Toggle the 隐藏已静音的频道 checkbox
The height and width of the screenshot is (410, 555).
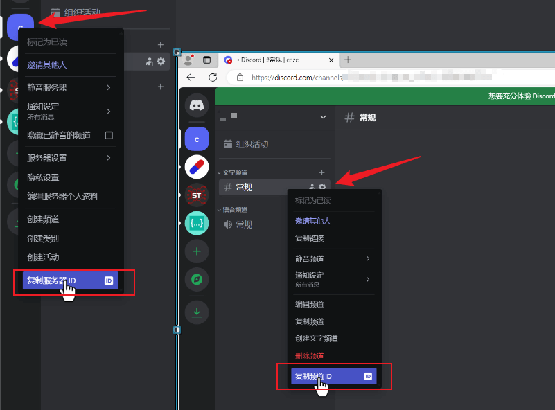coord(108,136)
